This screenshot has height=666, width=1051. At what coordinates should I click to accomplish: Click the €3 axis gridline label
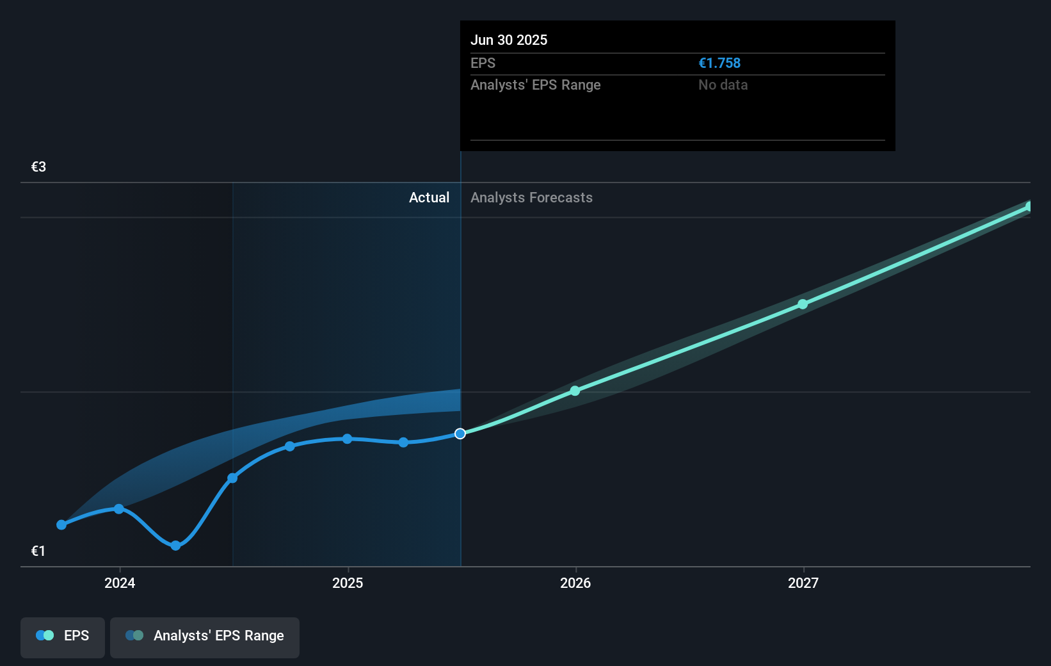(38, 166)
